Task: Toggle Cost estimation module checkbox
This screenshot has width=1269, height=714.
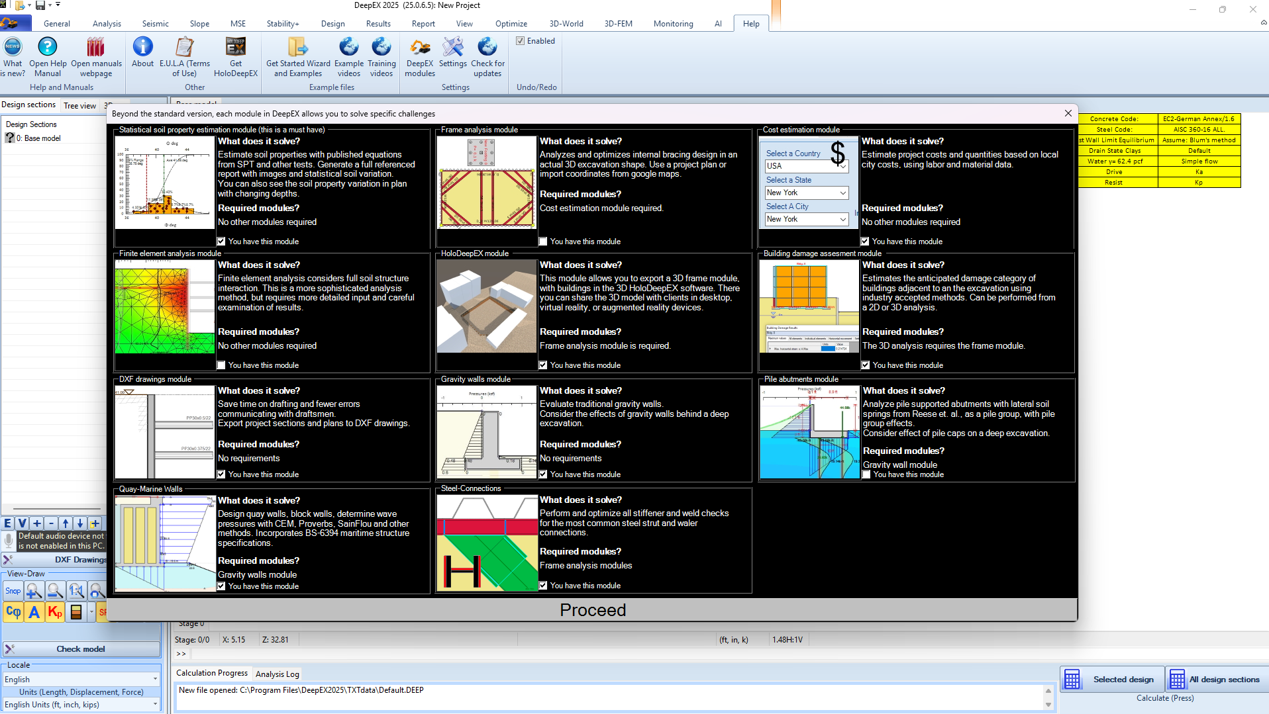Action: click(865, 242)
